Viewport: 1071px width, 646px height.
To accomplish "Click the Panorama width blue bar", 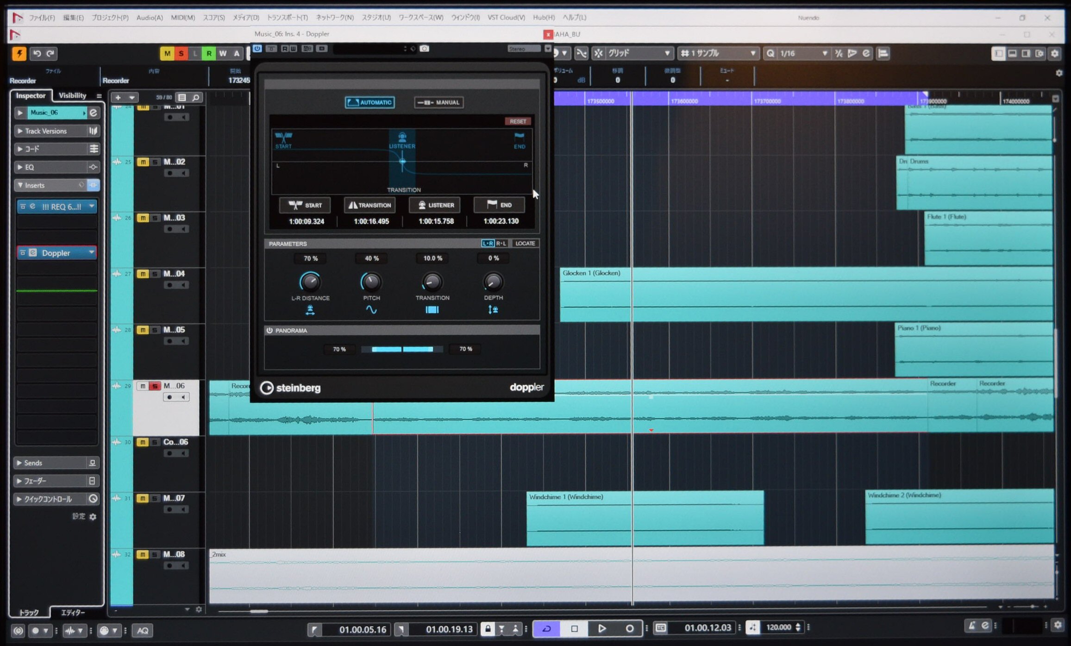I will pyautogui.click(x=402, y=349).
